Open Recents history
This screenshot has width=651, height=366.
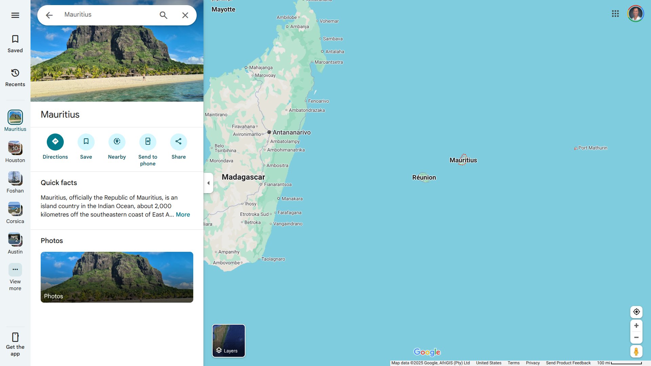15,78
